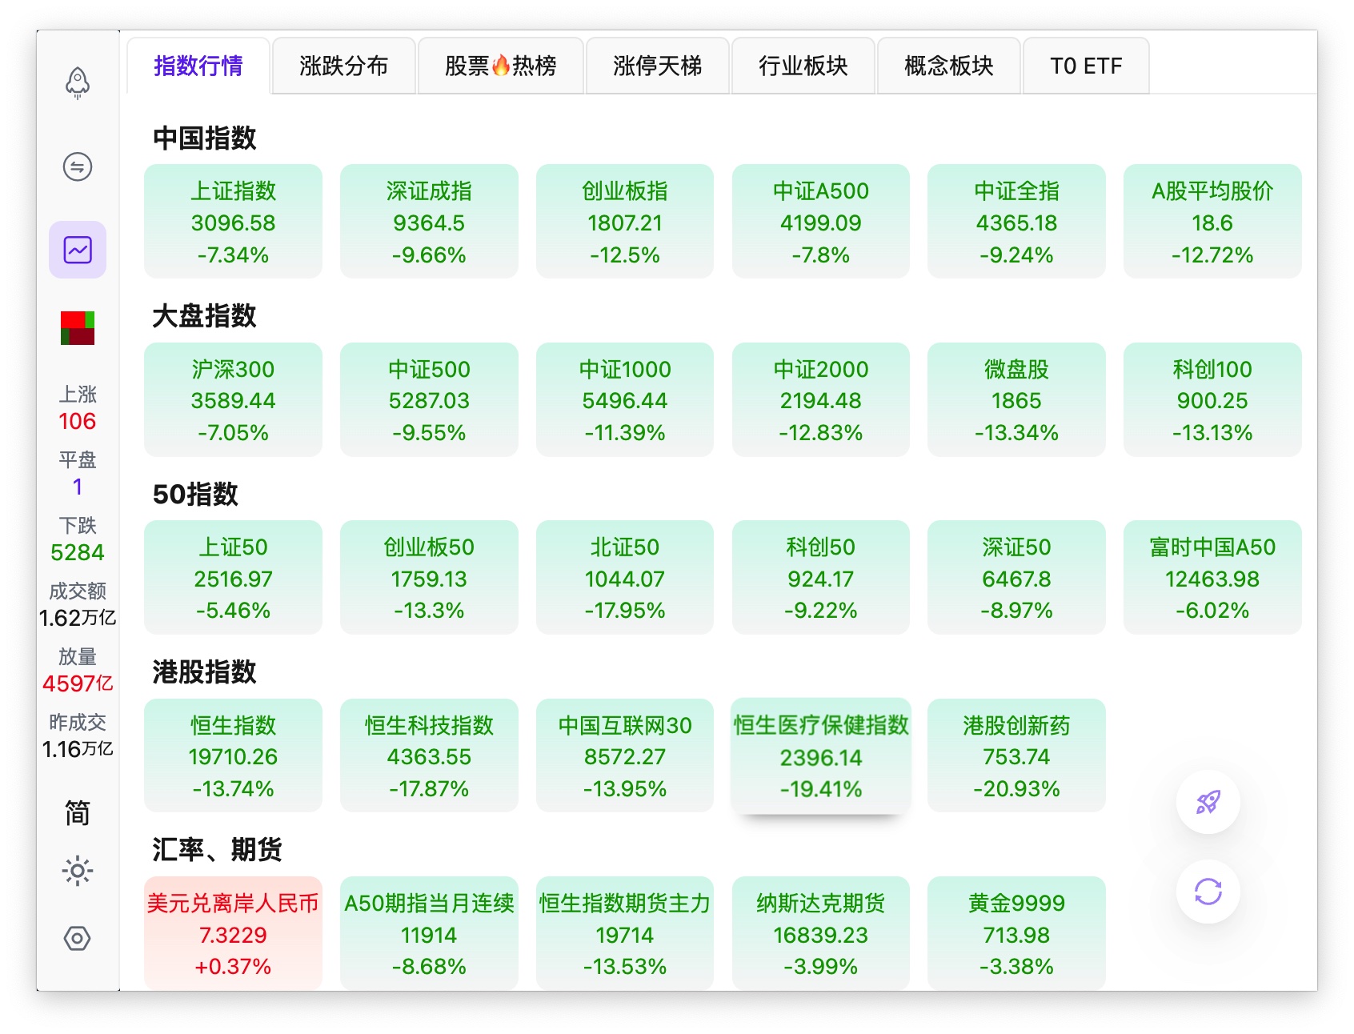
Task: Toggle simplified Chinese with 简 button
Action: coord(78,813)
